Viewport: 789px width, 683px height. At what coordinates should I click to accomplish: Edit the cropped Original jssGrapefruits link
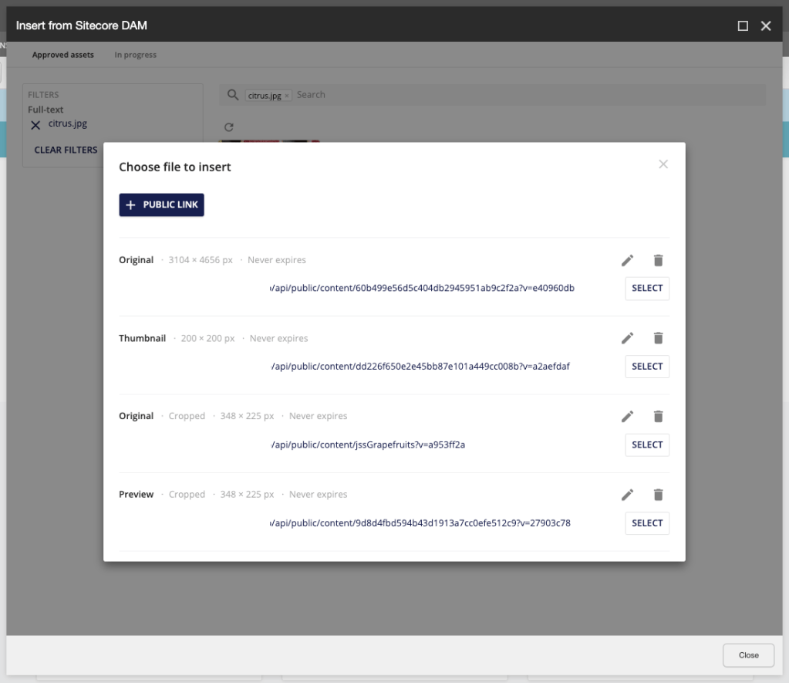tap(627, 417)
